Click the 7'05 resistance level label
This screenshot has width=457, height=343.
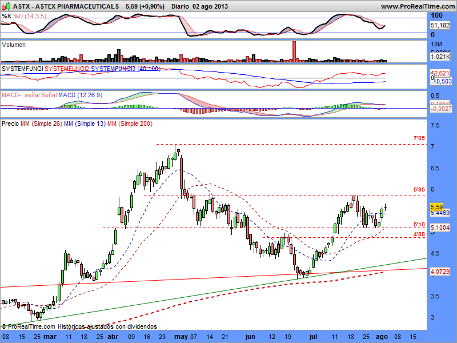(x=419, y=138)
